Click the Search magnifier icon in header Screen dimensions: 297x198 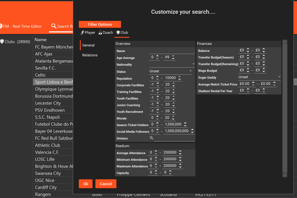[54, 26]
